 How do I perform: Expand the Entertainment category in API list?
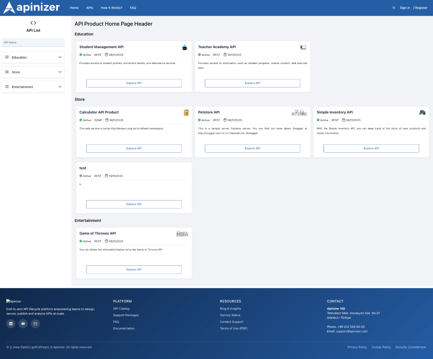click(x=33, y=87)
